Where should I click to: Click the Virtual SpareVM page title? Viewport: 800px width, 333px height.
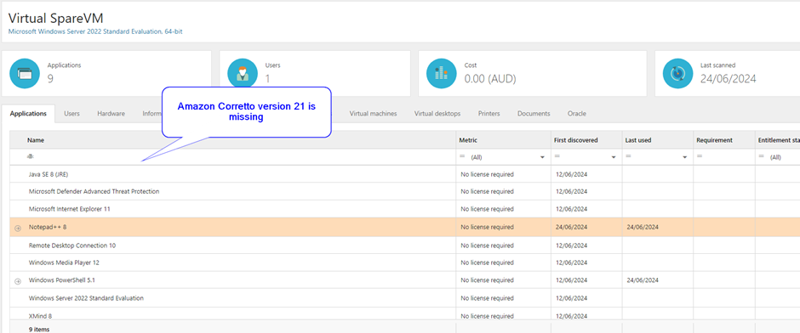[x=56, y=19]
